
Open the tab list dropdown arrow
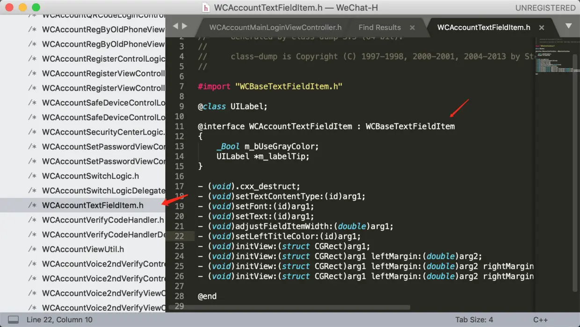pos(569,26)
